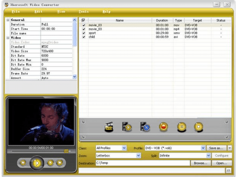Open the Help menu
237x177 pixels.
click(x=107, y=11)
